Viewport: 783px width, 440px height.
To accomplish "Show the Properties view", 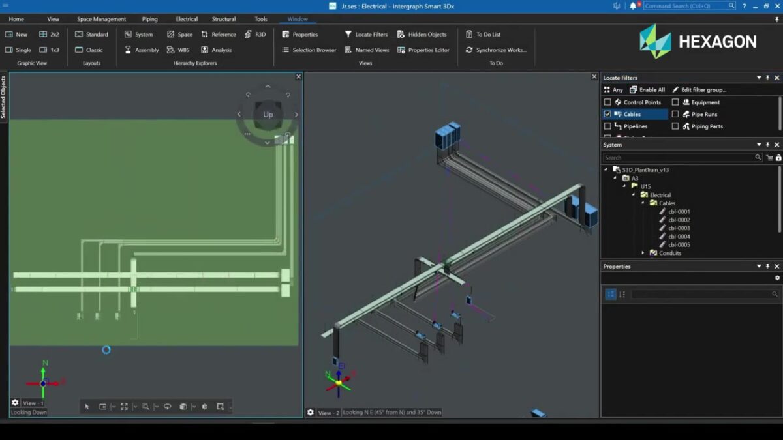I will pos(300,34).
